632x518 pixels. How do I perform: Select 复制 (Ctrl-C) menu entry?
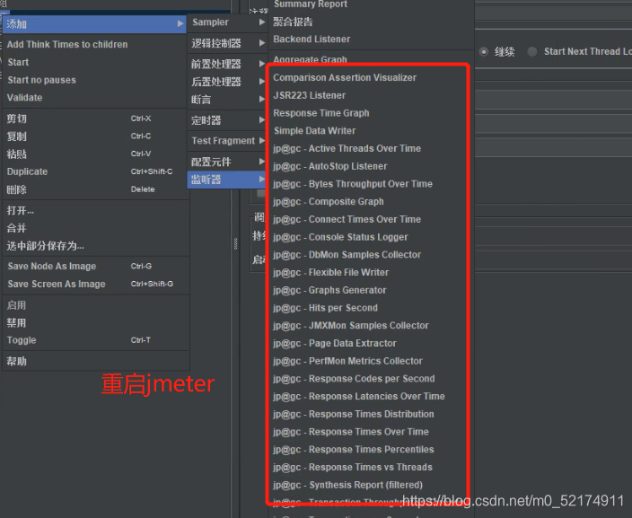point(94,136)
